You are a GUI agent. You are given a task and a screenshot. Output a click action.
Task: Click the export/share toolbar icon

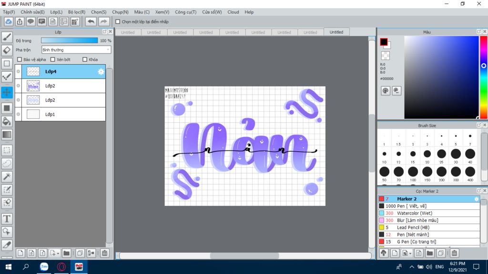coord(20,22)
